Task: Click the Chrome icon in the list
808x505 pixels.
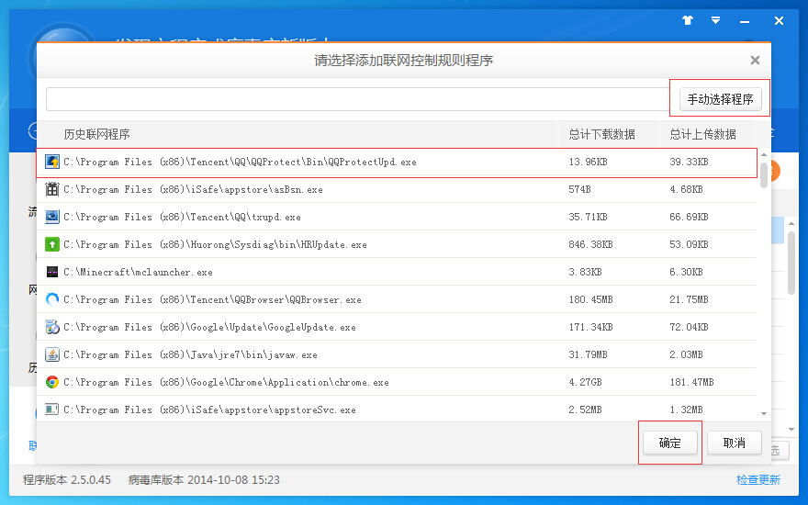Action: coord(52,382)
